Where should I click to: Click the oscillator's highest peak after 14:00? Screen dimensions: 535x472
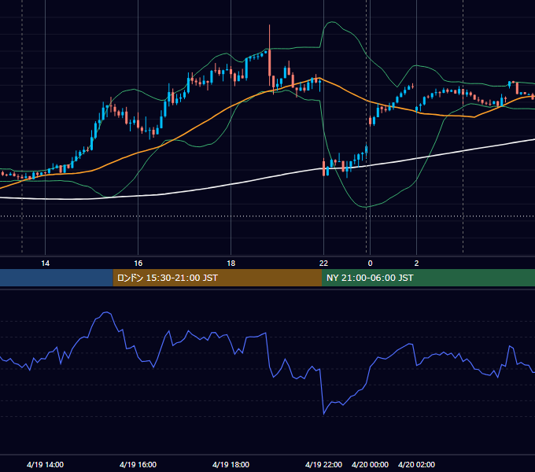click(x=107, y=312)
